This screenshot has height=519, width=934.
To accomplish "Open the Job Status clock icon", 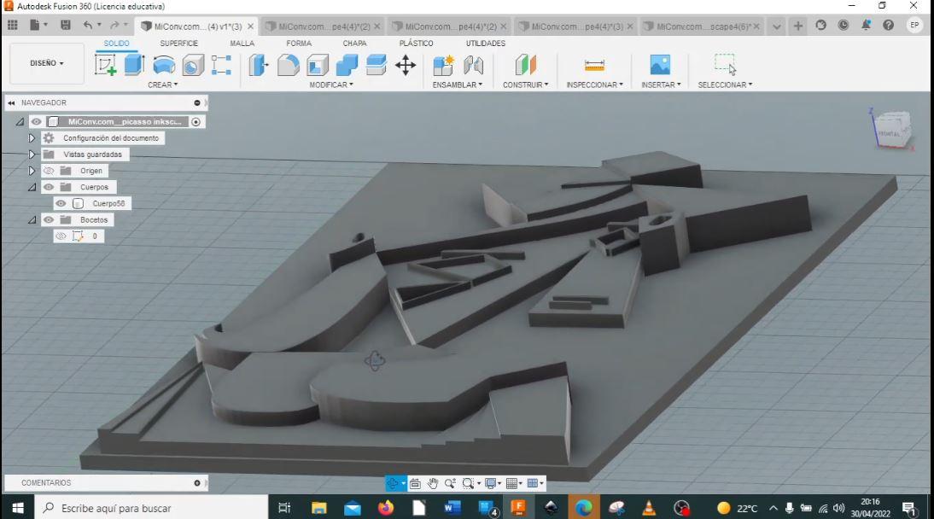I will click(844, 25).
